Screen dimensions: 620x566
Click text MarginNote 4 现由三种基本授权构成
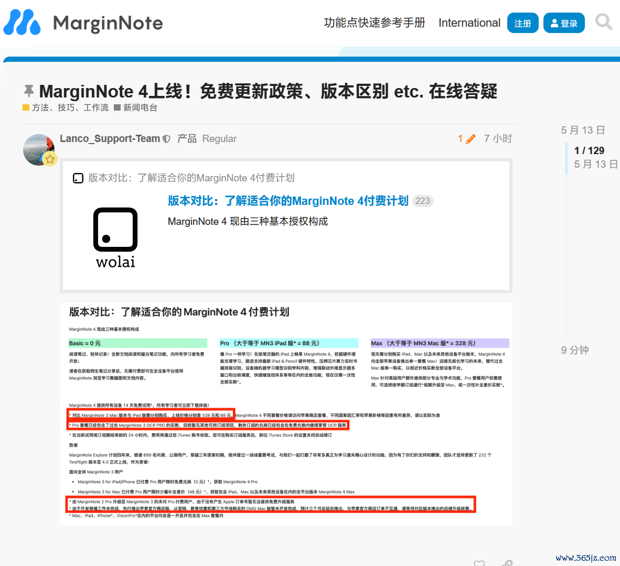(248, 221)
